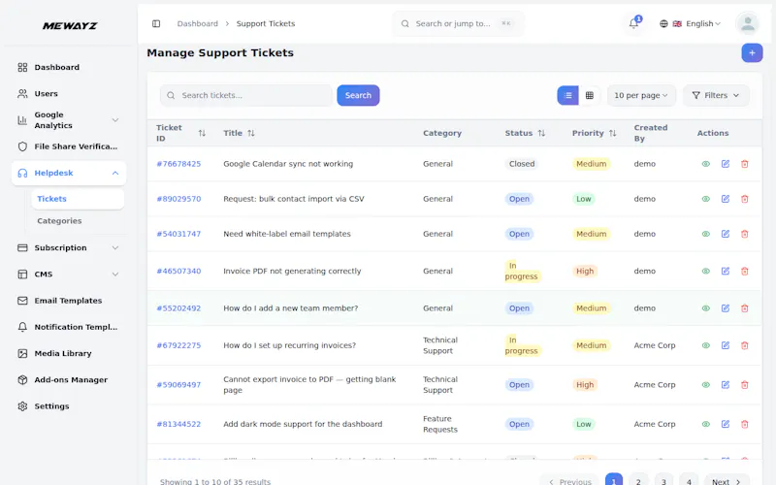
Task: Click the blue Search button
Action: (x=358, y=95)
